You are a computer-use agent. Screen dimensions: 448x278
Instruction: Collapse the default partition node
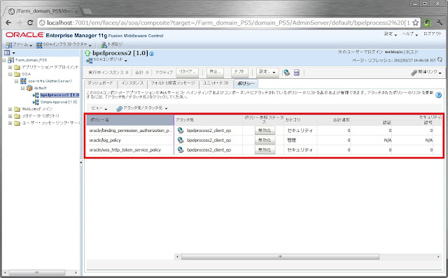23,88
